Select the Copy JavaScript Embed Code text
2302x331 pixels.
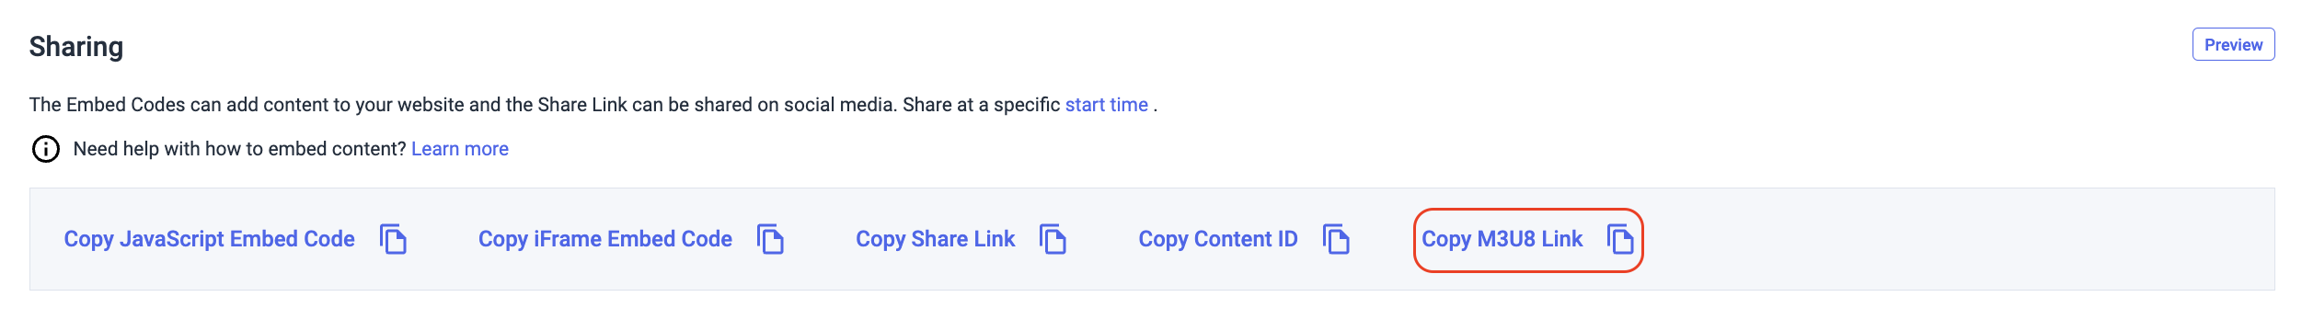(209, 239)
